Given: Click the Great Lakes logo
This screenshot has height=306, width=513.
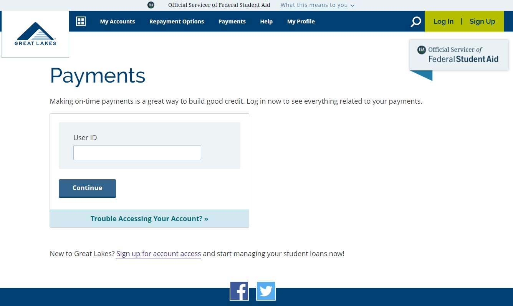Looking at the screenshot, I should [35, 34].
